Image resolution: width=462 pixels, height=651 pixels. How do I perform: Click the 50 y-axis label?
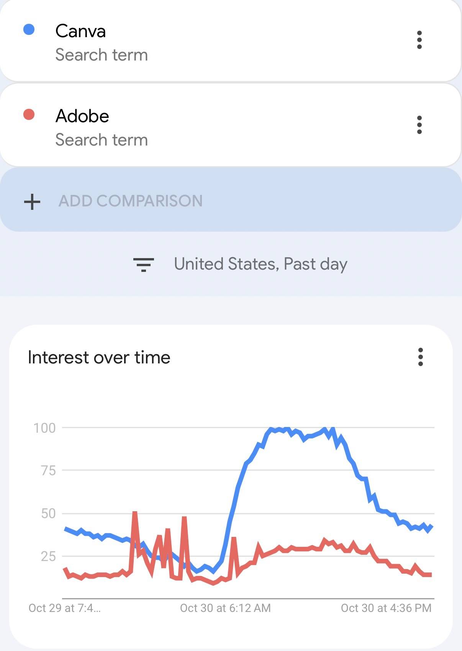pyautogui.click(x=48, y=513)
